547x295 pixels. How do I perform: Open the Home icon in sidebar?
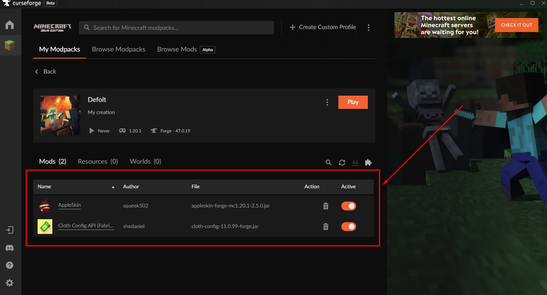pyautogui.click(x=10, y=25)
